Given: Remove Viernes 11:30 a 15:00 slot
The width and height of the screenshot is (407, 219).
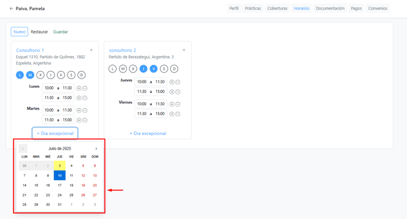Looking at the screenshot, I should coord(178,114).
